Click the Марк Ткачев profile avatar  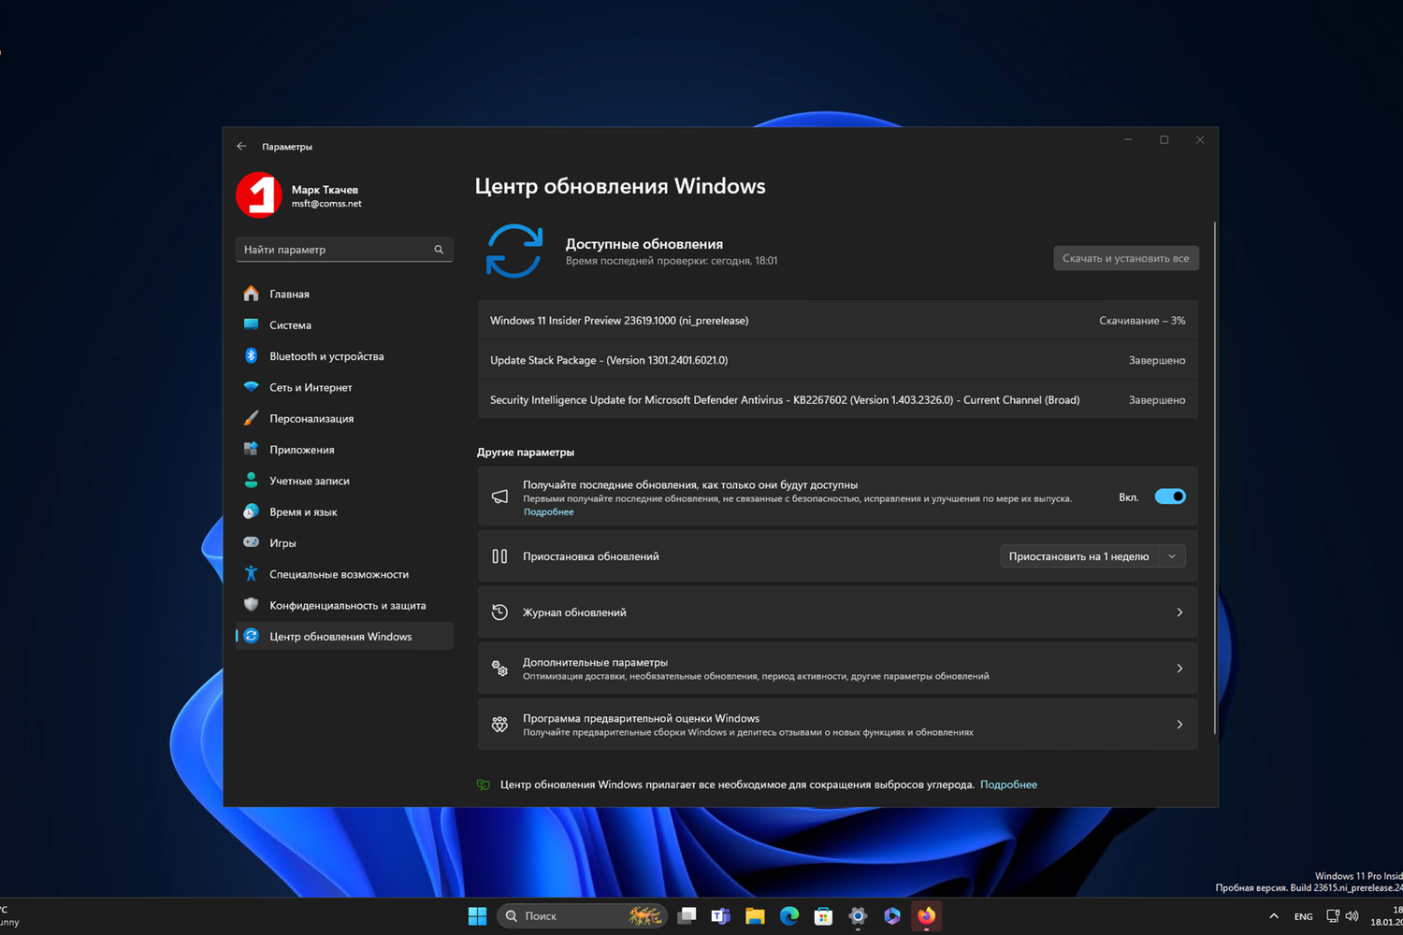coord(259,195)
